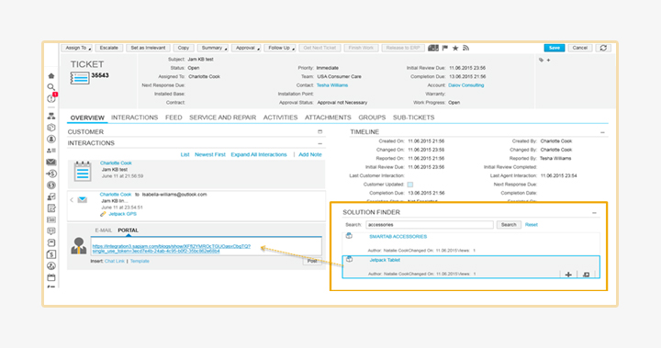This screenshot has width=661, height=348.
Task: Open the ACTIVITIES tab
Action: (x=280, y=118)
